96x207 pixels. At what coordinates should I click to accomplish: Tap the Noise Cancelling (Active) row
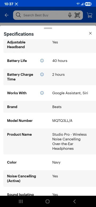pyautogui.click(x=50, y=178)
